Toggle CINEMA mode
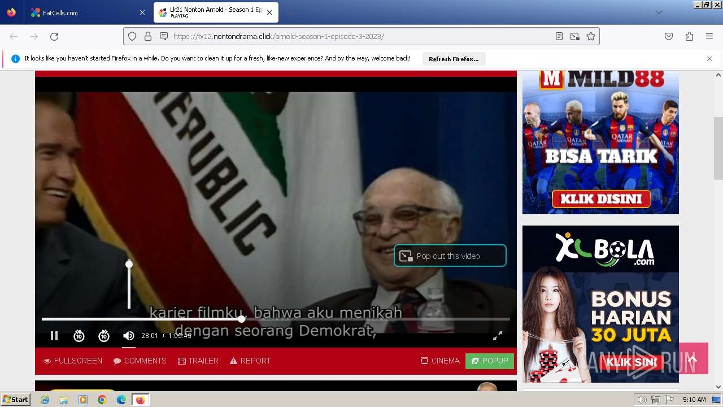The image size is (723, 407). (440, 361)
